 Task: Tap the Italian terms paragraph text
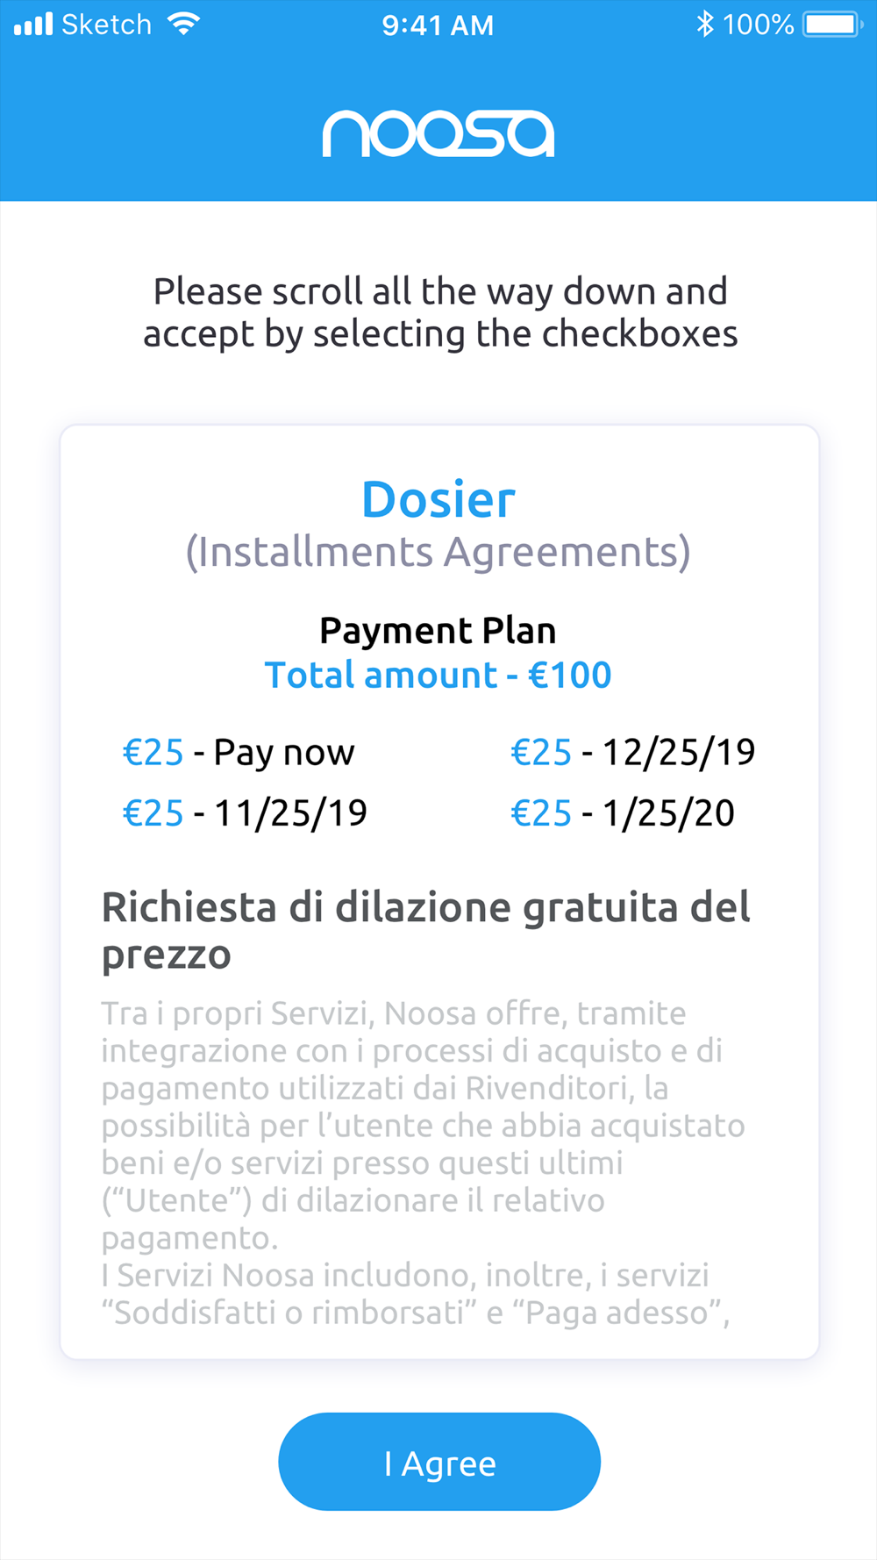click(424, 1163)
